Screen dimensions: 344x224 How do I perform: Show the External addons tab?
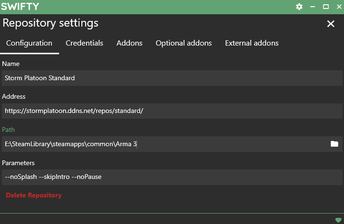(252, 43)
